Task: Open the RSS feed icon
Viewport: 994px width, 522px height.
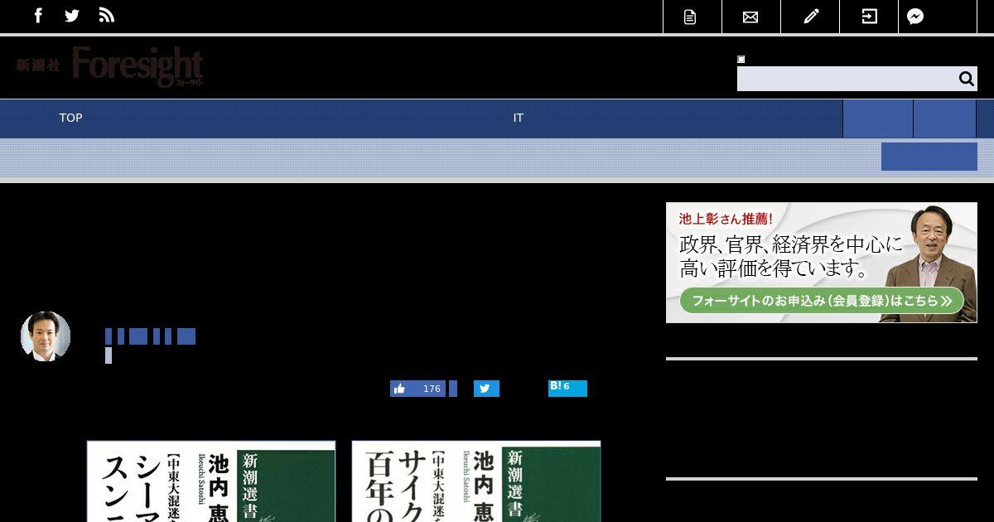Action: 107,16
